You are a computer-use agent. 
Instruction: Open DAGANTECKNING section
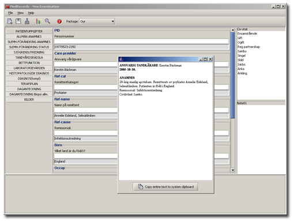(29, 89)
